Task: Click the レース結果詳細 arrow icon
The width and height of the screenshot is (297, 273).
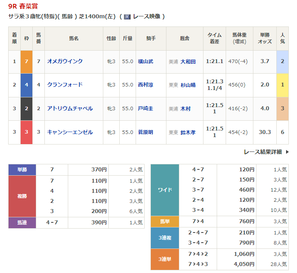Action: coord(287,152)
